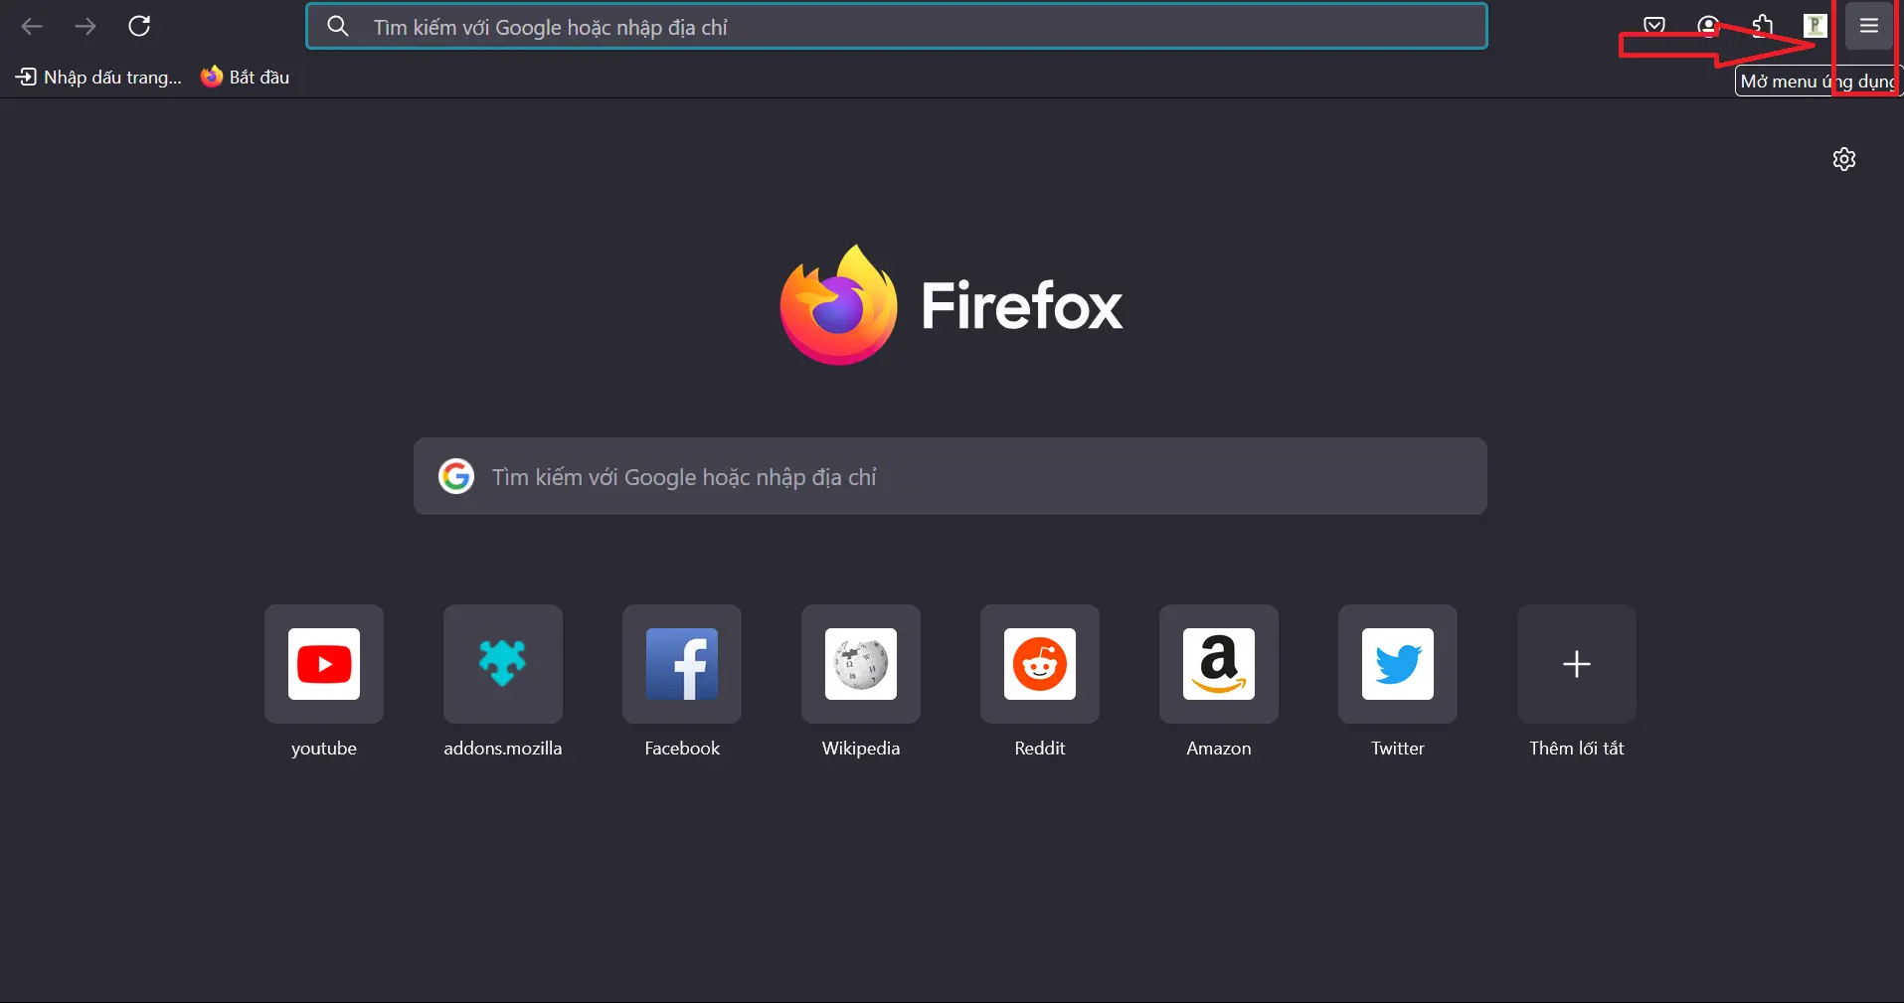
Task: Click the 'Amazon' shortcut label
Action: point(1219,749)
